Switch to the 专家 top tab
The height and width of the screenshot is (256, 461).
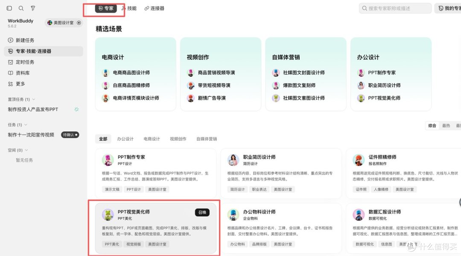[106, 8]
